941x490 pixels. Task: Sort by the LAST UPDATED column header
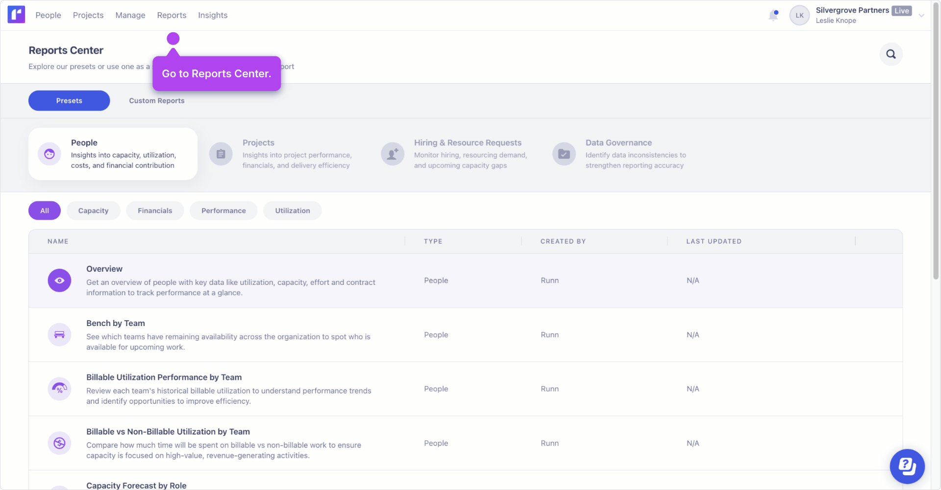(x=714, y=241)
